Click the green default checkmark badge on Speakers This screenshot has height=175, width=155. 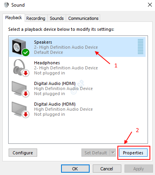point(26,52)
